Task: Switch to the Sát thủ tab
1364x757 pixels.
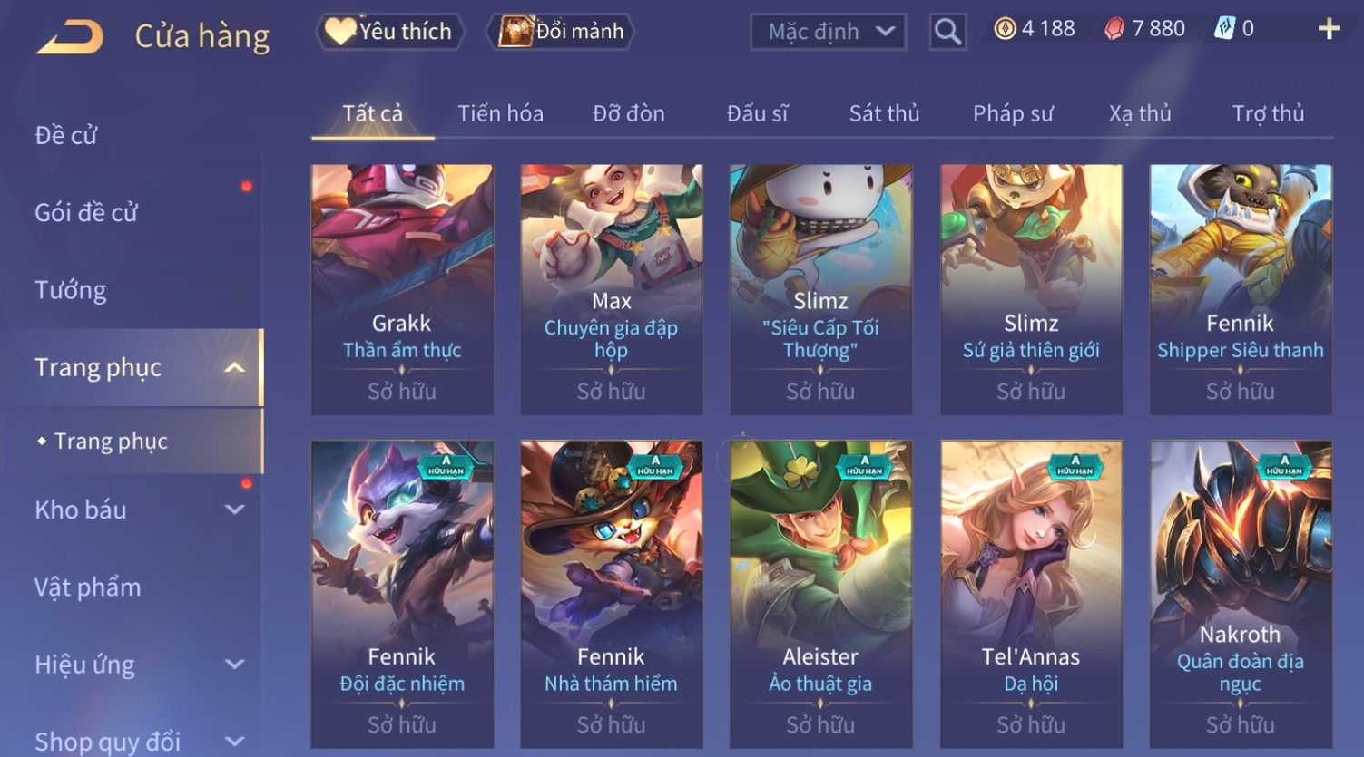Action: click(884, 113)
